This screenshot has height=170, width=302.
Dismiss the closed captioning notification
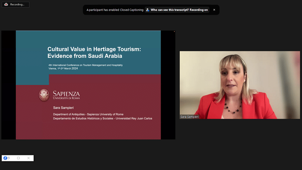(214, 10)
